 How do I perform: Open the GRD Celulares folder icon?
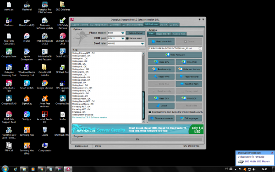click(63, 6)
